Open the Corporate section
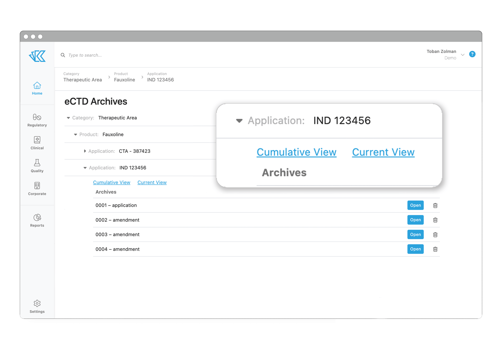Screen dimensions: 502x345 37,189
